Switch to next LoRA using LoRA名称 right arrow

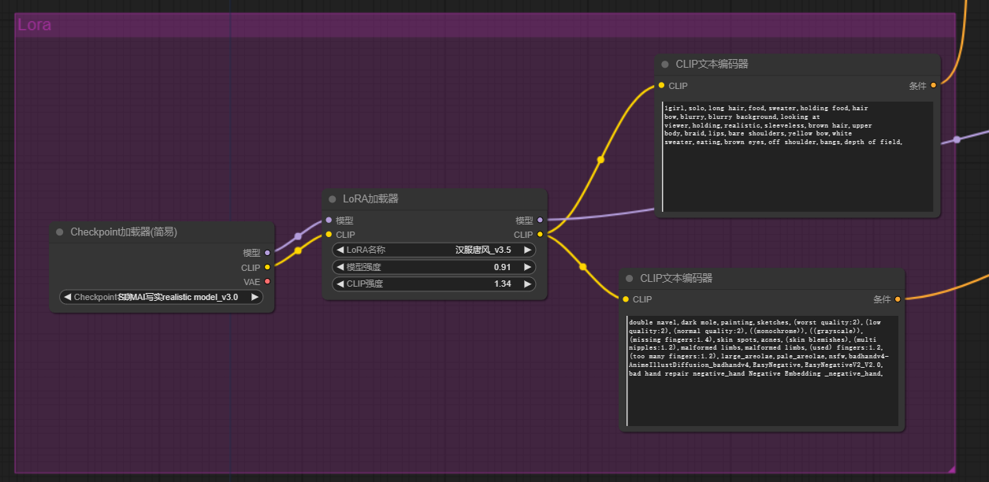click(x=527, y=250)
